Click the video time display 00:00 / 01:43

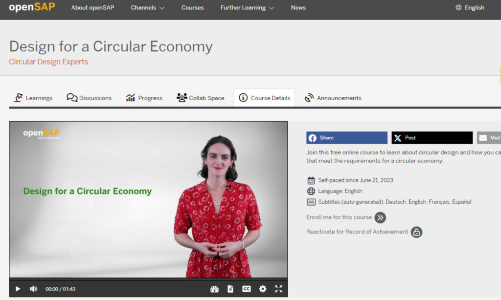[60, 289]
